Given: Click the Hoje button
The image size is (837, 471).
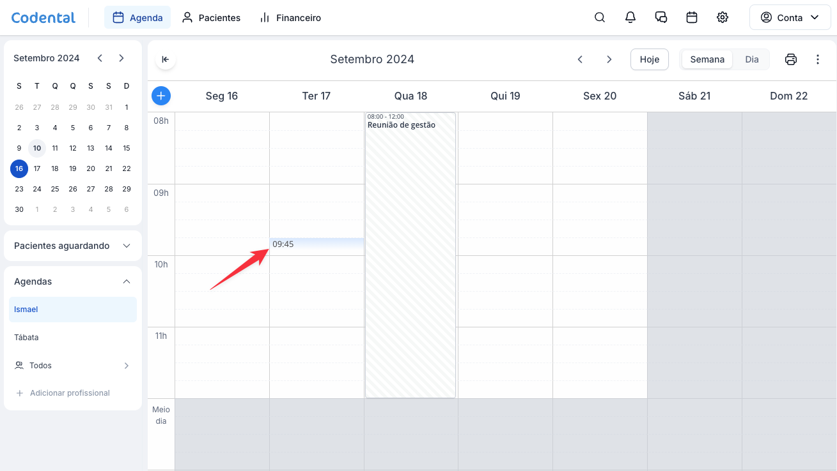Looking at the screenshot, I should pyautogui.click(x=649, y=59).
